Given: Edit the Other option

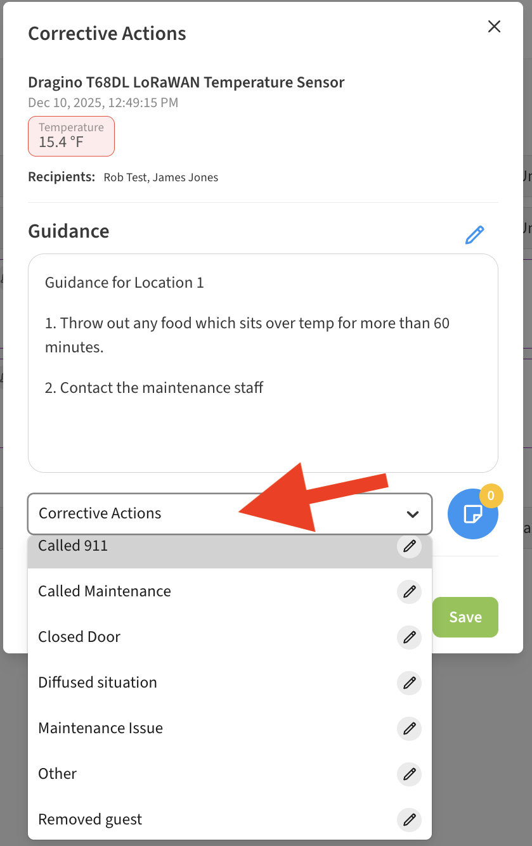Looking at the screenshot, I should coord(410,774).
